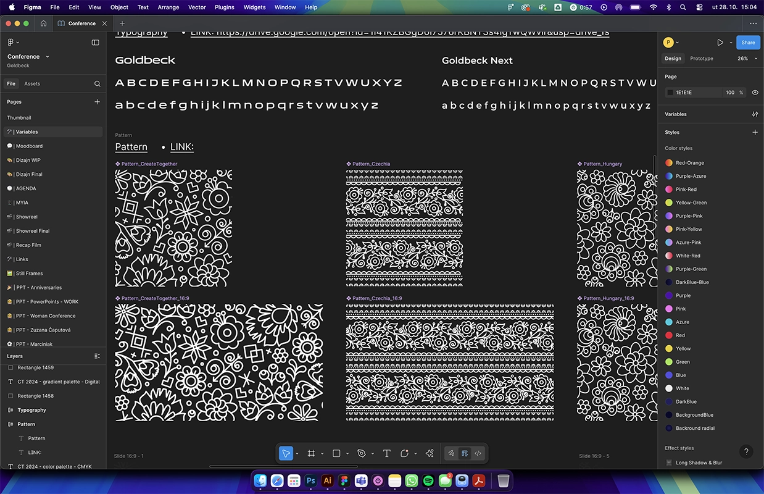Open the Plugins menu
Viewport: 764px width, 494px height.
pyautogui.click(x=224, y=7)
